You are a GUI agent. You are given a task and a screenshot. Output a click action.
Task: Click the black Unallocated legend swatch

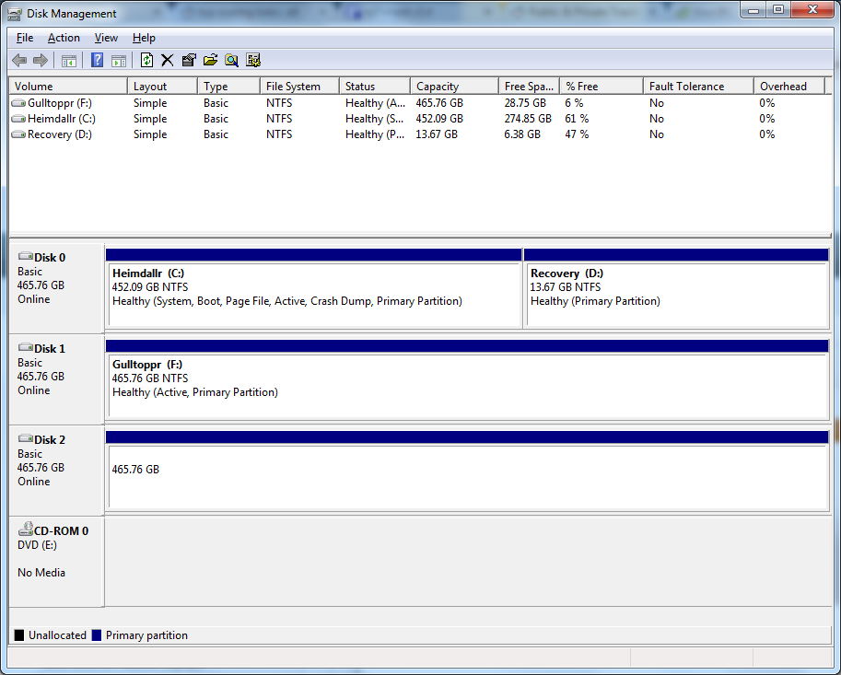coord(19,635)
